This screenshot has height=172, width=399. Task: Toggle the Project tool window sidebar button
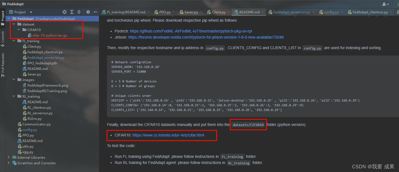point(3,18)
